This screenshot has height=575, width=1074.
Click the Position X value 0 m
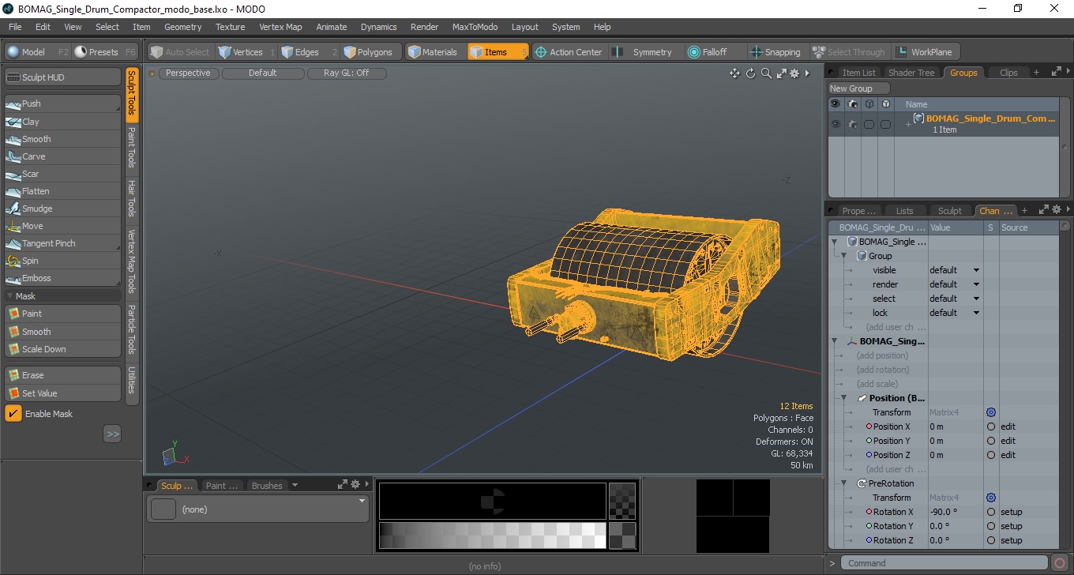pos(955,427)
